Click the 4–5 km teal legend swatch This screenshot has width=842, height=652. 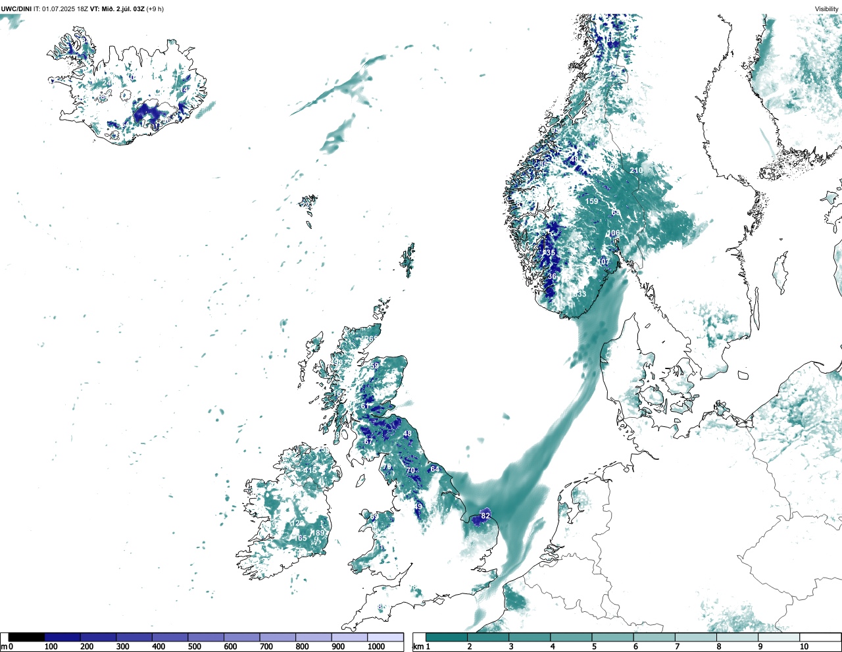(x=571, y=637)
